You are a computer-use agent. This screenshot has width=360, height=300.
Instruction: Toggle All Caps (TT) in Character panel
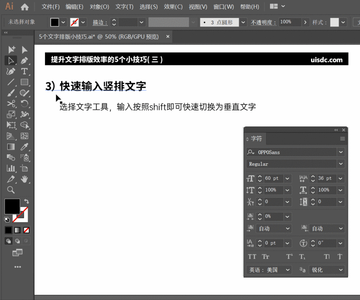pyautogui.click(x=252, y=256)
